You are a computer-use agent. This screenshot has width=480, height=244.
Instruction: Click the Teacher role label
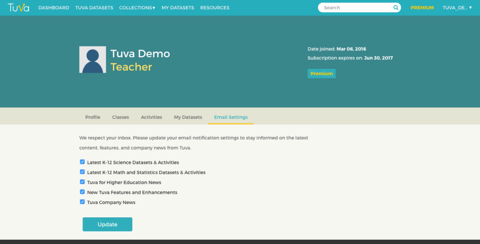coord(131,67)
